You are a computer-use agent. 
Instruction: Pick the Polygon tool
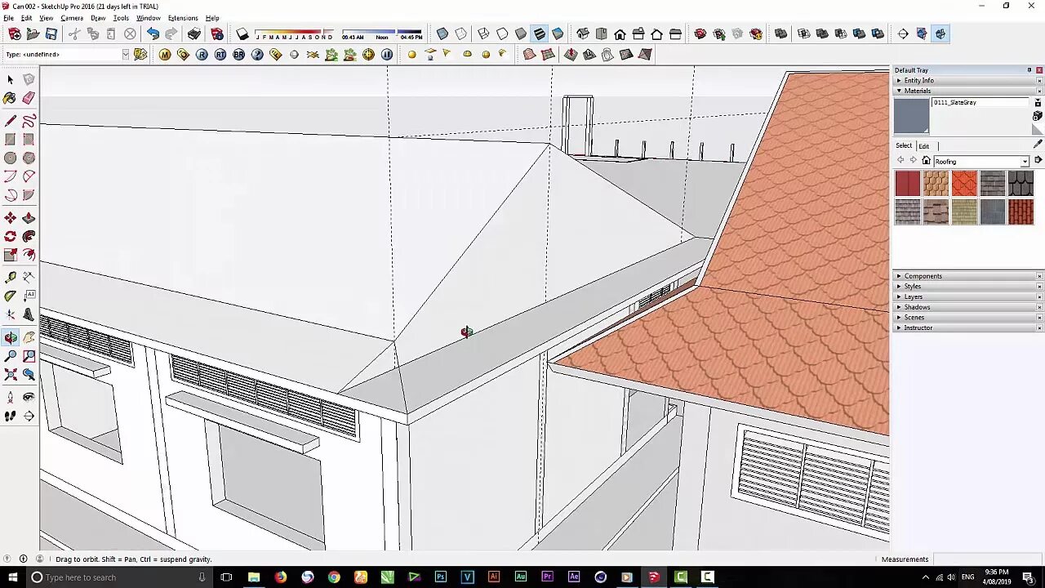pyautogui.click(x=29, y=158)
